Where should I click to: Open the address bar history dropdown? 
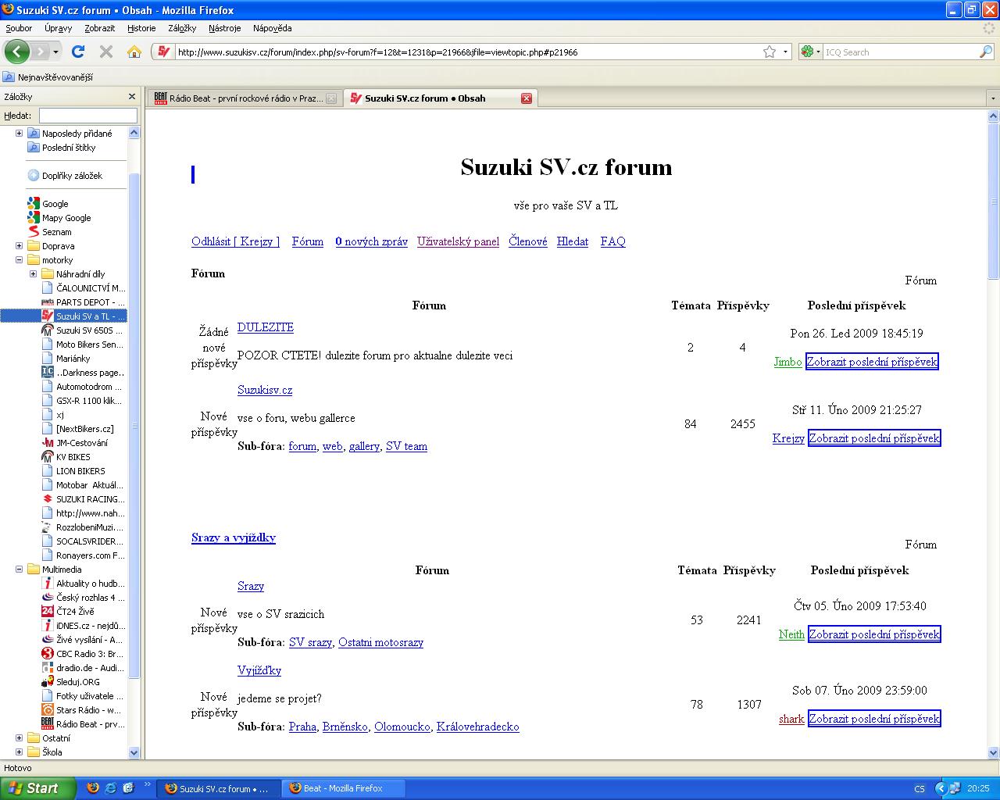pos(785,52)
